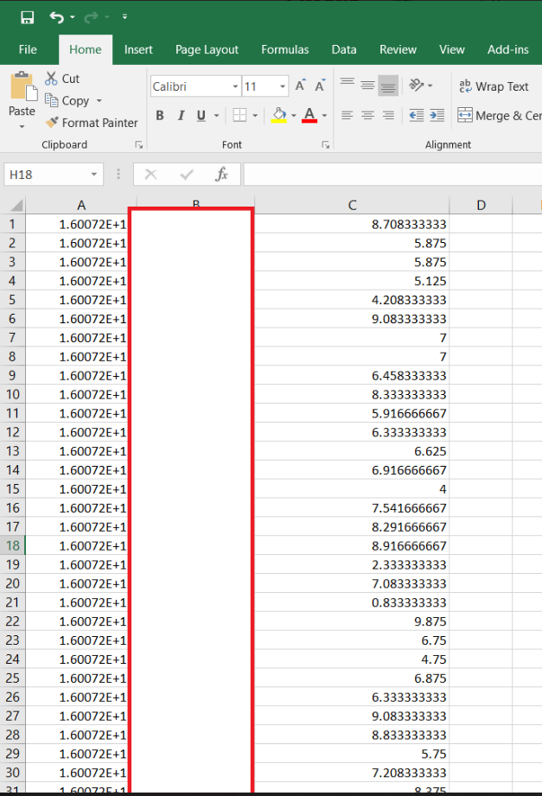Open Fill Color palette dropdown arrow
The width and height of the screenshot is (542, 796).
294,115
